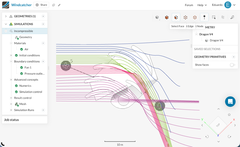The width and height of the screenshot is (240, 147).
Task: Open the Simulation control item
Action: click(31, 92)
